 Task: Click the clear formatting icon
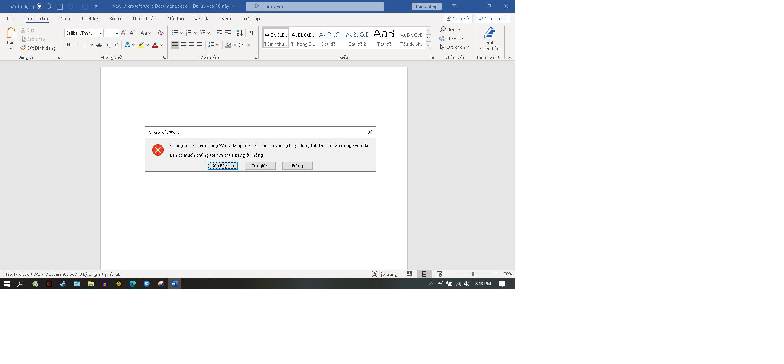pos(161,33)
